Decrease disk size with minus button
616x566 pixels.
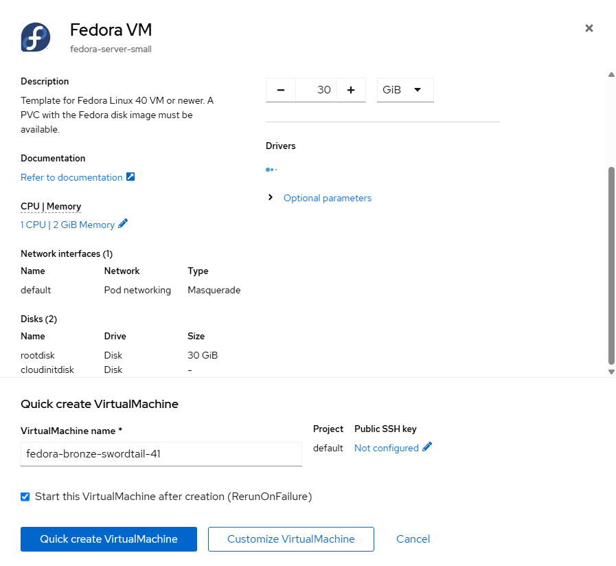pyautogui.click(x=280, y=90)
